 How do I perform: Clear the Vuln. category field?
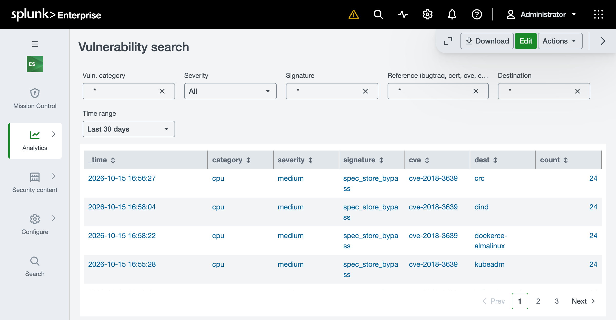[162, 91]
